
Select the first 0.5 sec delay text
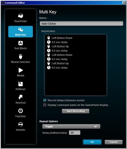[x=59, y=42]
